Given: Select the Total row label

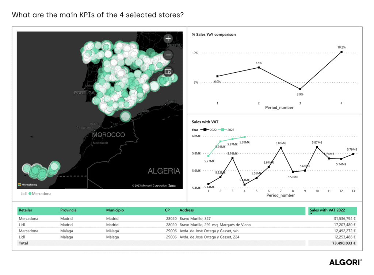Looking at the screenshot, I should pyautogui.click(x=23, y=243).
